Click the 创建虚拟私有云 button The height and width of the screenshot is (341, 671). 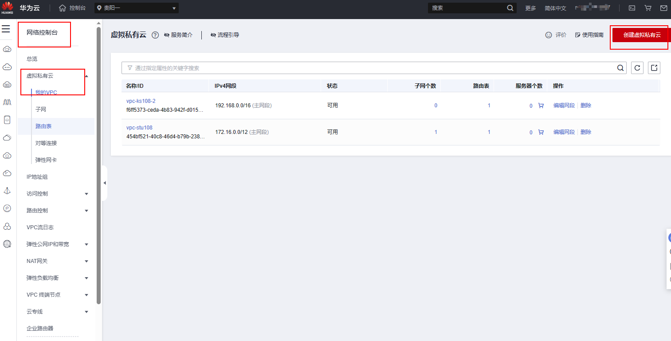point(642,35)
